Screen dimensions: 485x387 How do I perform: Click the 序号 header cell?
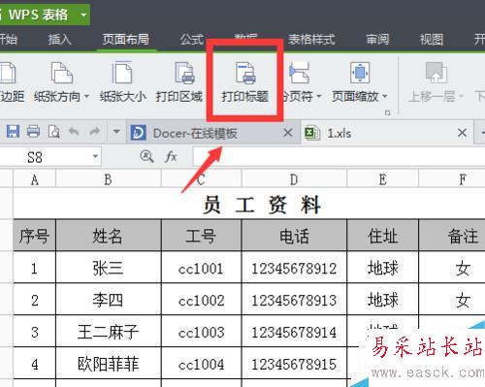click(34, 236)
